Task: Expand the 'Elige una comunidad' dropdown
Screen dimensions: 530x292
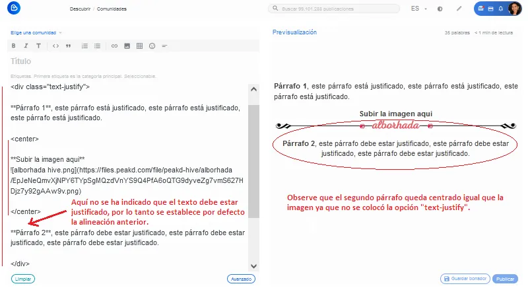Action: (36, 33)
